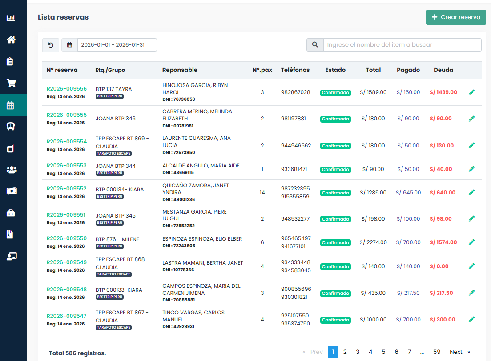Edit reservation R2026-009556 with pencil icon
Screen dimensions: 491x361
point(471,92)
